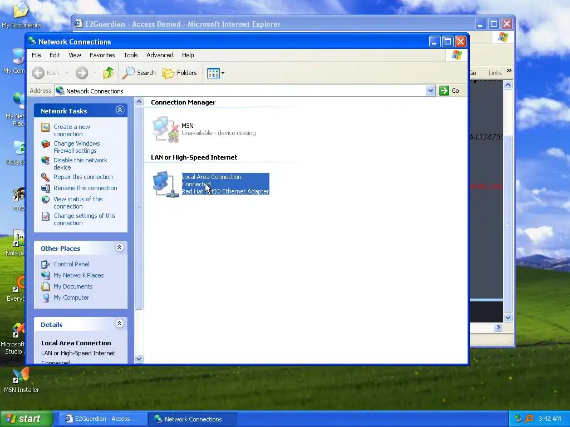The height and width of the screenshot is (427, 570).
Task: Click the Windows Firewall icon
Action: tap(46, 144)
